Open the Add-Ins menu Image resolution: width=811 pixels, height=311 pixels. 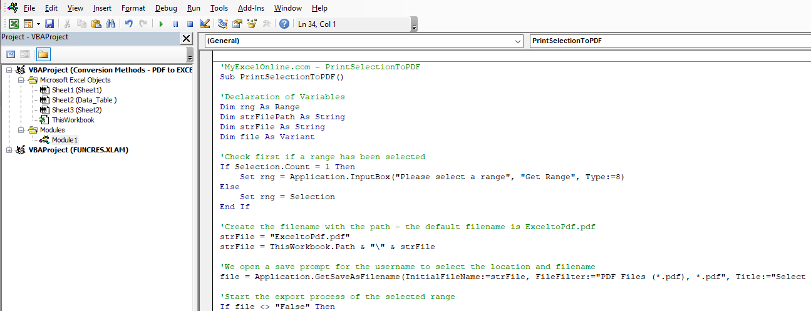[251, 8]
